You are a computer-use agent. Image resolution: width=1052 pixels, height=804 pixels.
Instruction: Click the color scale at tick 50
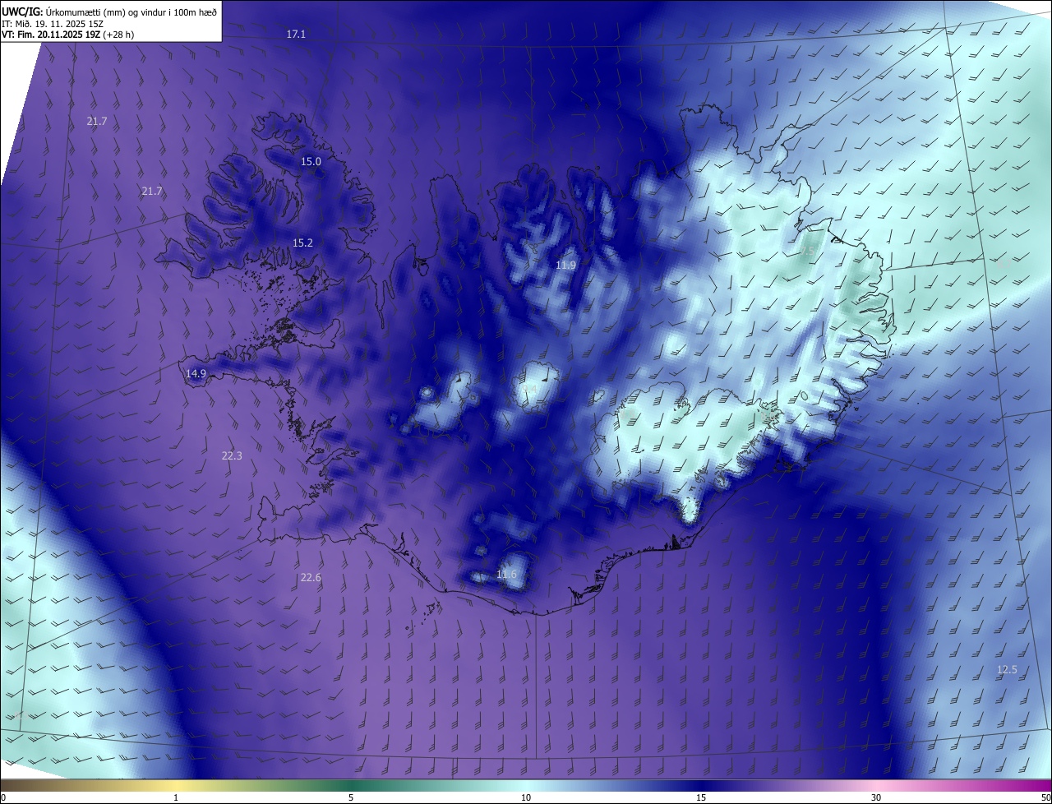[x=1046, y=797]
